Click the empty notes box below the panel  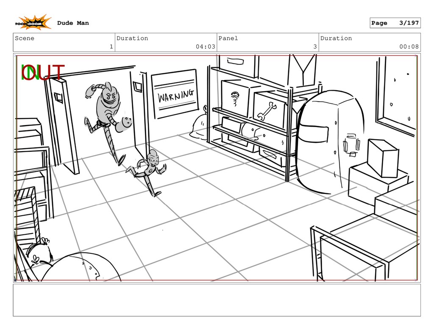point(217,300)
